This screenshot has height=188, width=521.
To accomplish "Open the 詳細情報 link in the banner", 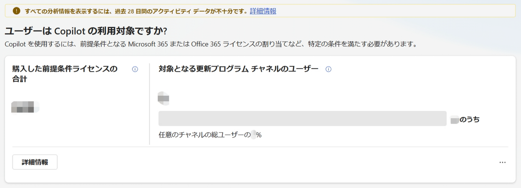I will [263, 11].
